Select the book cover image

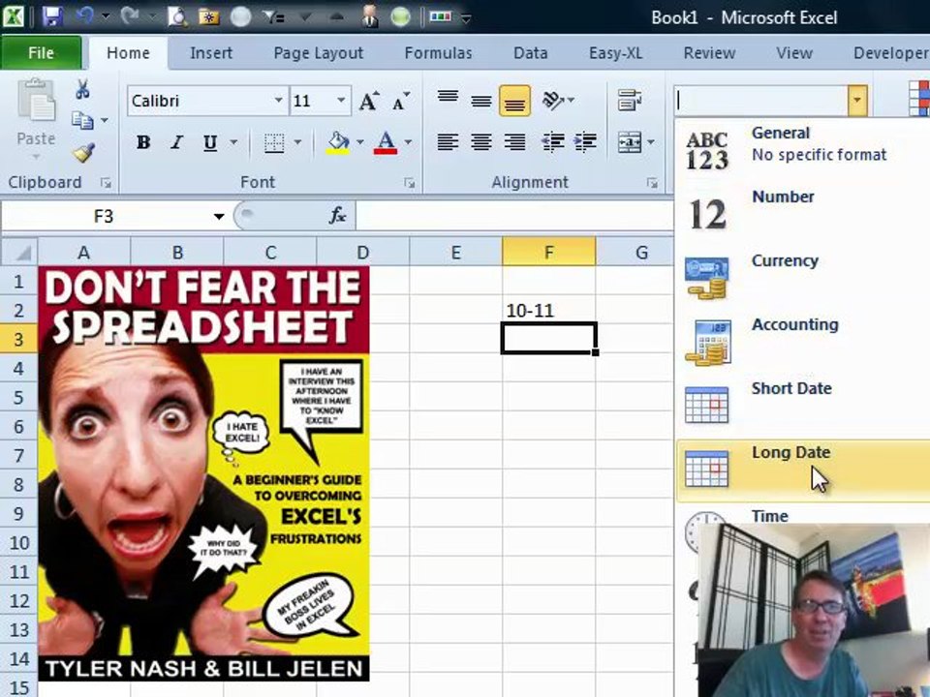coord(203,473)
